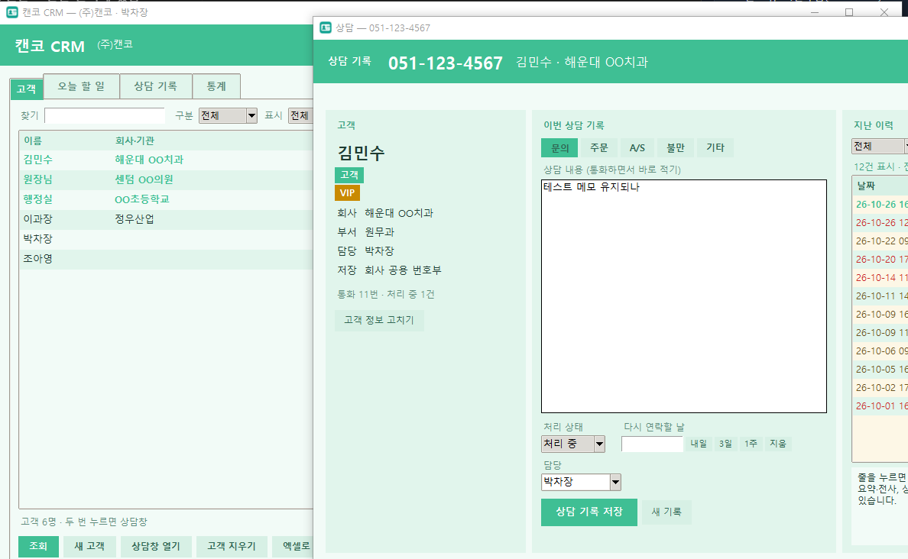Image resolution: width=908 pixels, height=559 pixels.
Task: Click 해운대 OO치과 cell in customer list
Action: click(149, 160)
